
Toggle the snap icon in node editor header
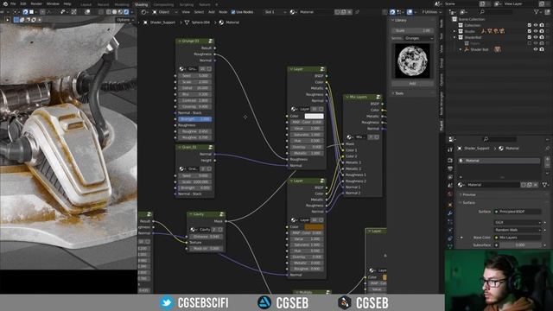click(x=392, y=12)
